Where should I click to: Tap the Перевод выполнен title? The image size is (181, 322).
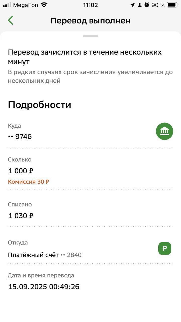click(90, 21)
